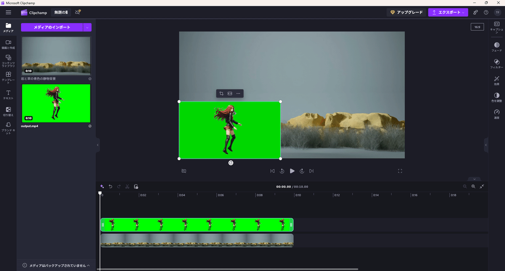Viewport: 505px width, 271px height.
Task: Open the Templates tab
Action: [8, 78]
